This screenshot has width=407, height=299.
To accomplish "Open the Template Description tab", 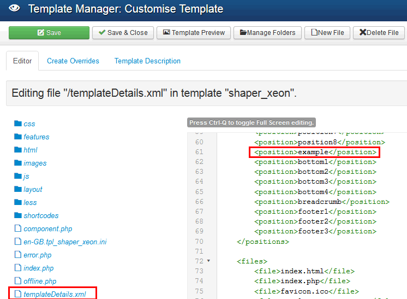I will point(147,61).
